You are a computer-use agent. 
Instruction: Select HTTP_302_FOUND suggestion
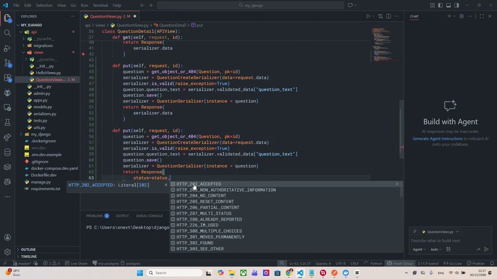pos(286,243)
